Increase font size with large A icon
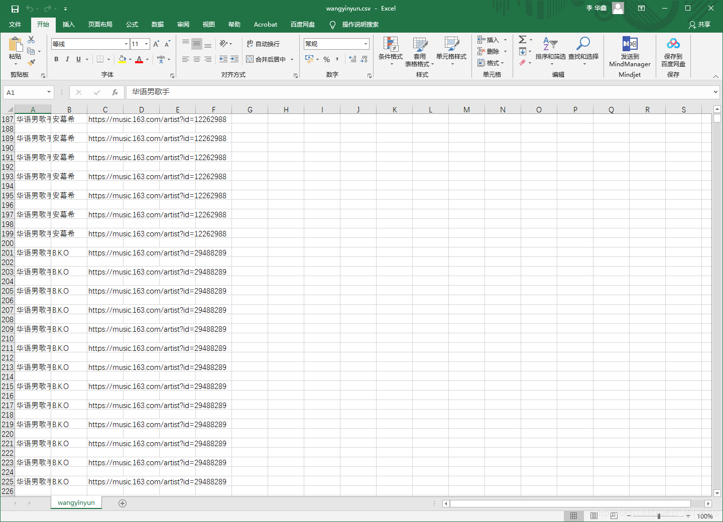723x522 pixels. tap(156, 44)
